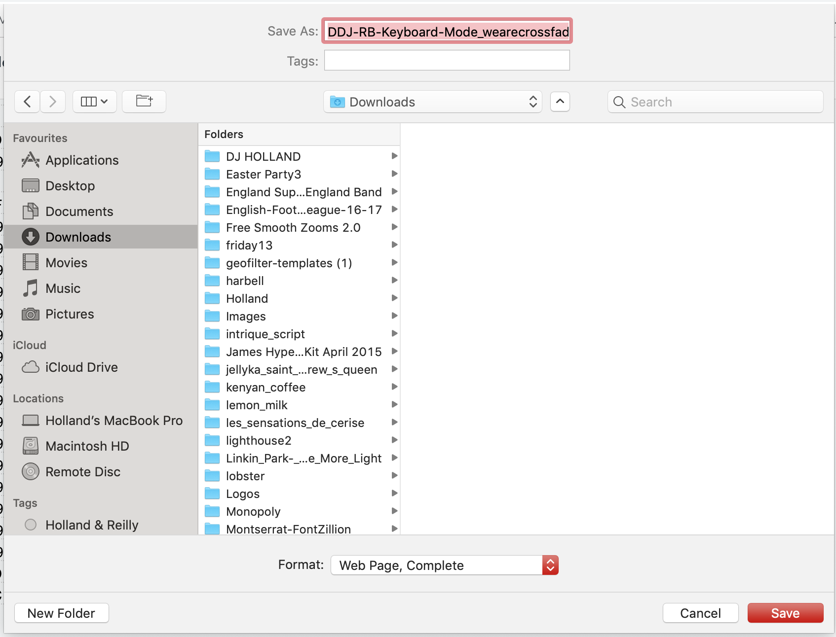Select the Holland & Reilly tag
Viewport: 836px width, 637px height.
pyautogui.click(x=92, y=525)
